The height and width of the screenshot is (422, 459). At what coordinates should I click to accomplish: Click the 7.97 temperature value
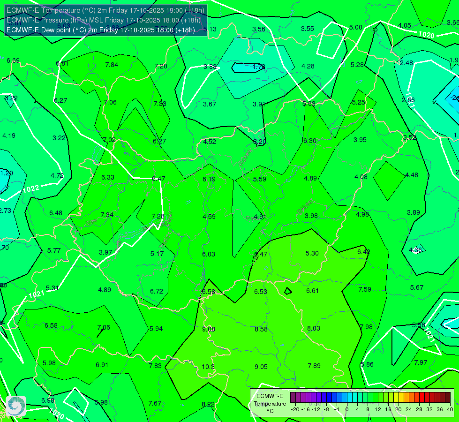click(421, 362)
